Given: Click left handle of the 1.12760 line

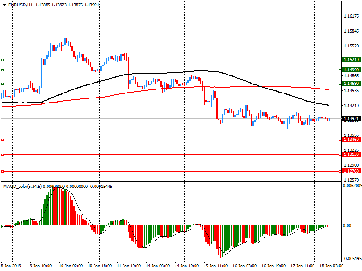Looking at the screenshot, I should (2, 171).
